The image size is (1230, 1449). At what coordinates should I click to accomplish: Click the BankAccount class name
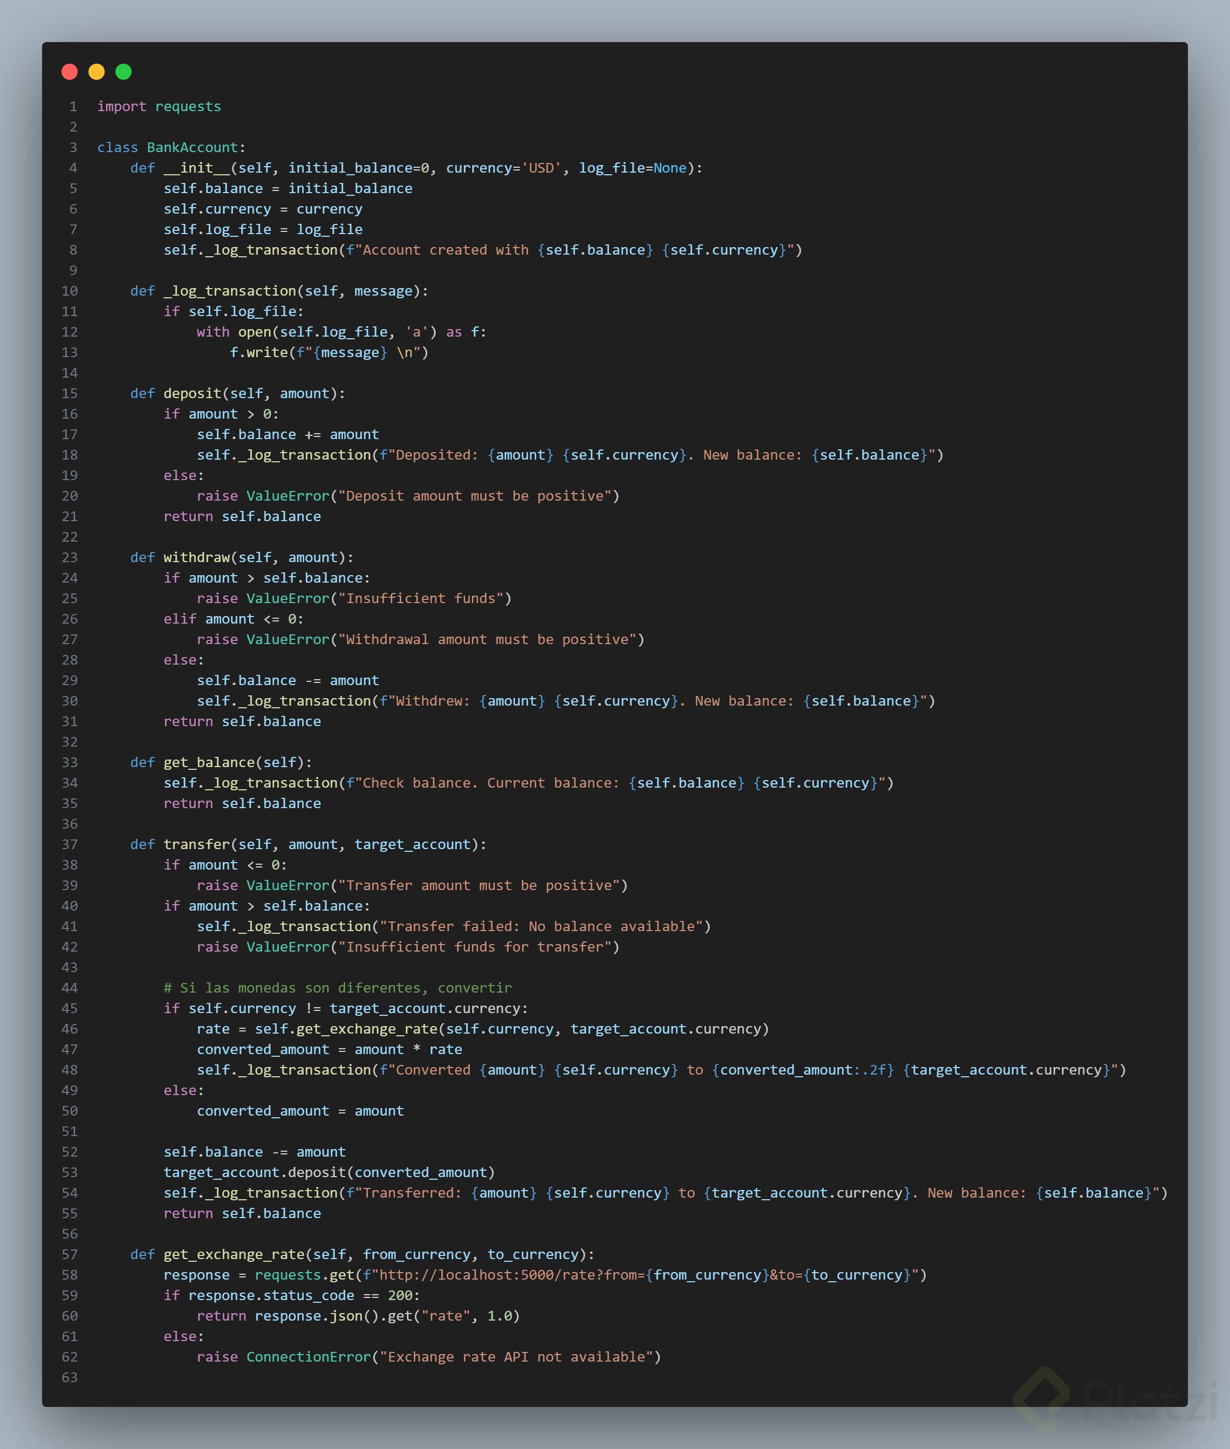pos(192,148)
